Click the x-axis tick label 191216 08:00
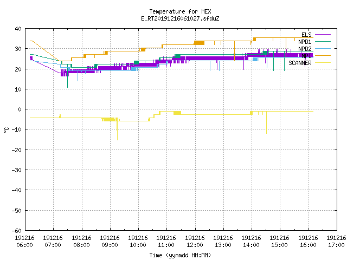347x260 pixels. 81,241
